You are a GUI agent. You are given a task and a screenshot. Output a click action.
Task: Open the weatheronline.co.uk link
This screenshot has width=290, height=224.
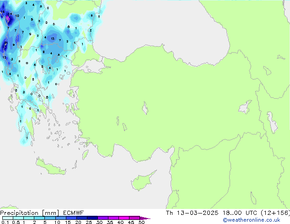coord(252,220)
